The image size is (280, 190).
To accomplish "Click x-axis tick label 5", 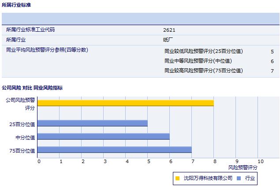I will pyautogui.click(x=149, y=161).
